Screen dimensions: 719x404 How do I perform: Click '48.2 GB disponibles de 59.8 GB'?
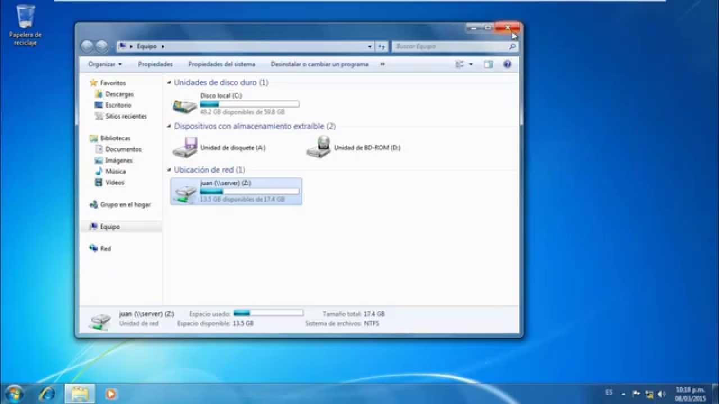pos(242,112)
